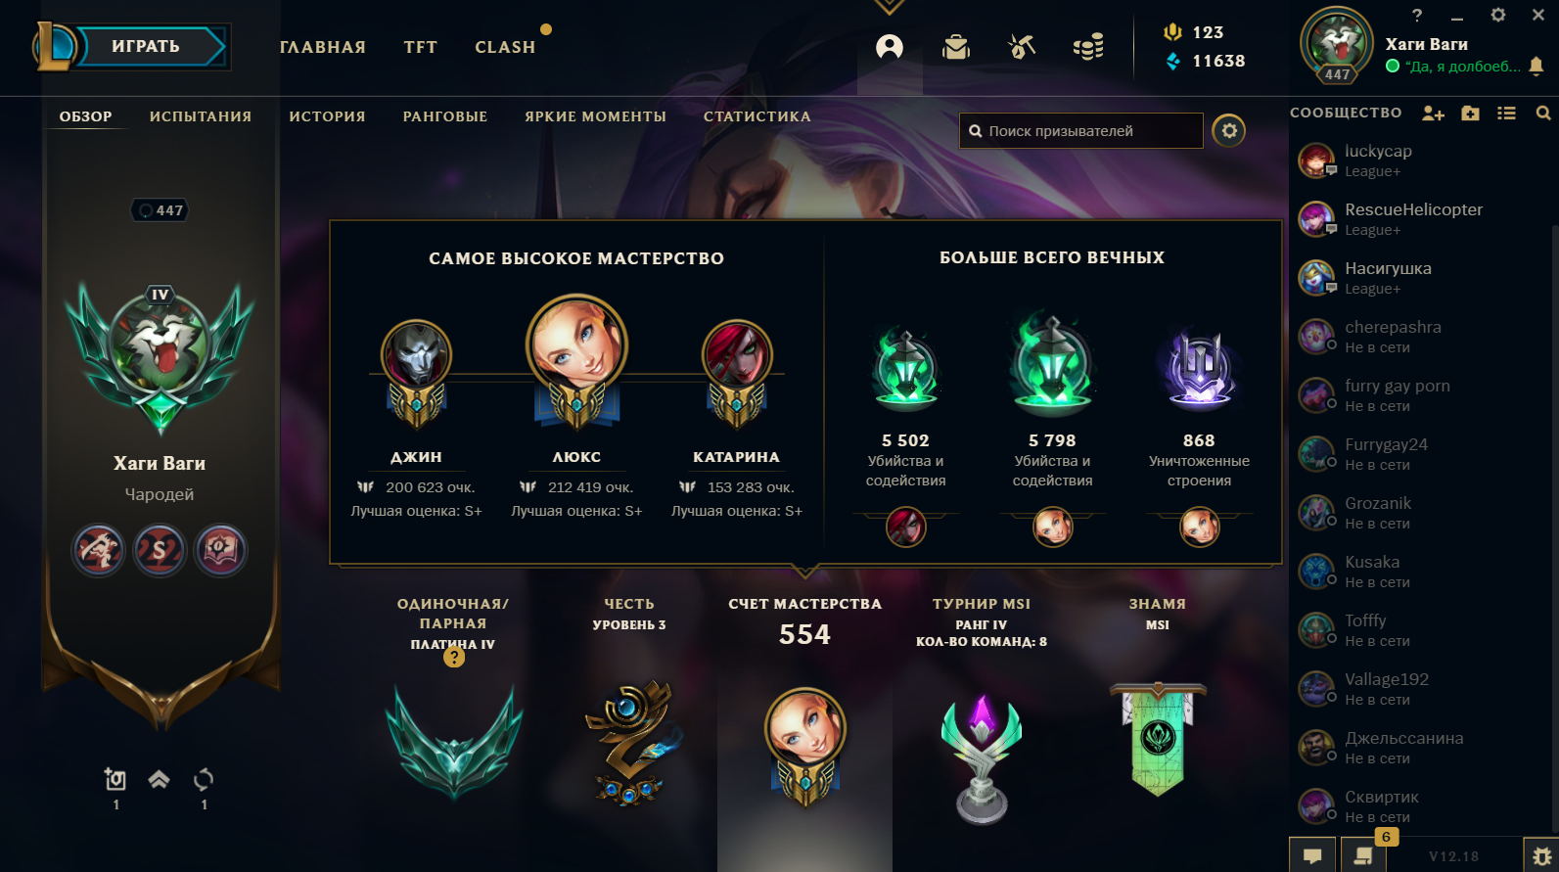Open the Store coins icon

pos(1088,46)
